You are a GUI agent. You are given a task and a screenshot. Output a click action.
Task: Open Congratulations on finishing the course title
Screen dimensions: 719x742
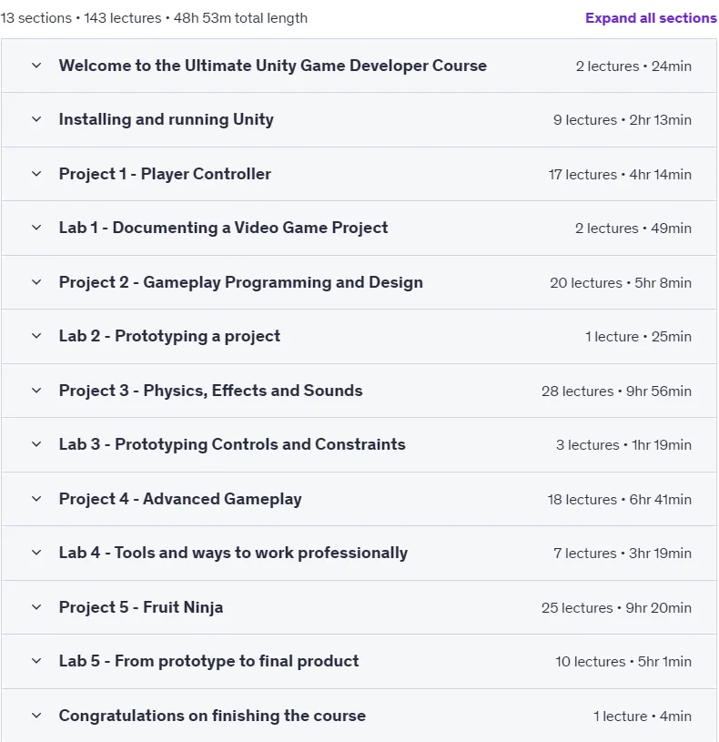(x=212, y=716)
